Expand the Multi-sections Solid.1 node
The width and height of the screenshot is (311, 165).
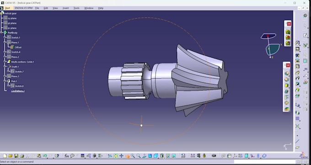click(x=5, y=62)
